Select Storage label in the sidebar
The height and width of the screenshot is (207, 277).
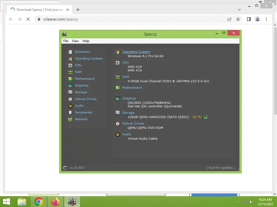(x=81, y=92)
